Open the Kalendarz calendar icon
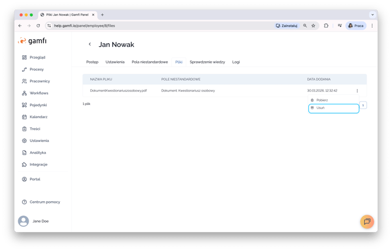Viewport: 392px width, 251px height. pyautogui.click(x=24, y=117)
